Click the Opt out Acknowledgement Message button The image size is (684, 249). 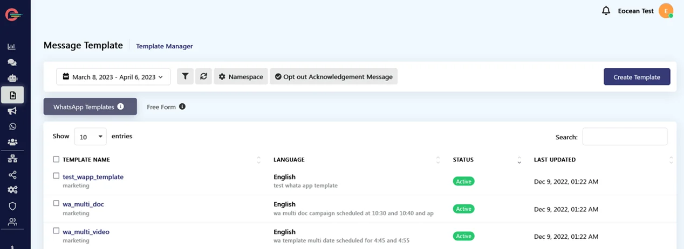(333, 77)
